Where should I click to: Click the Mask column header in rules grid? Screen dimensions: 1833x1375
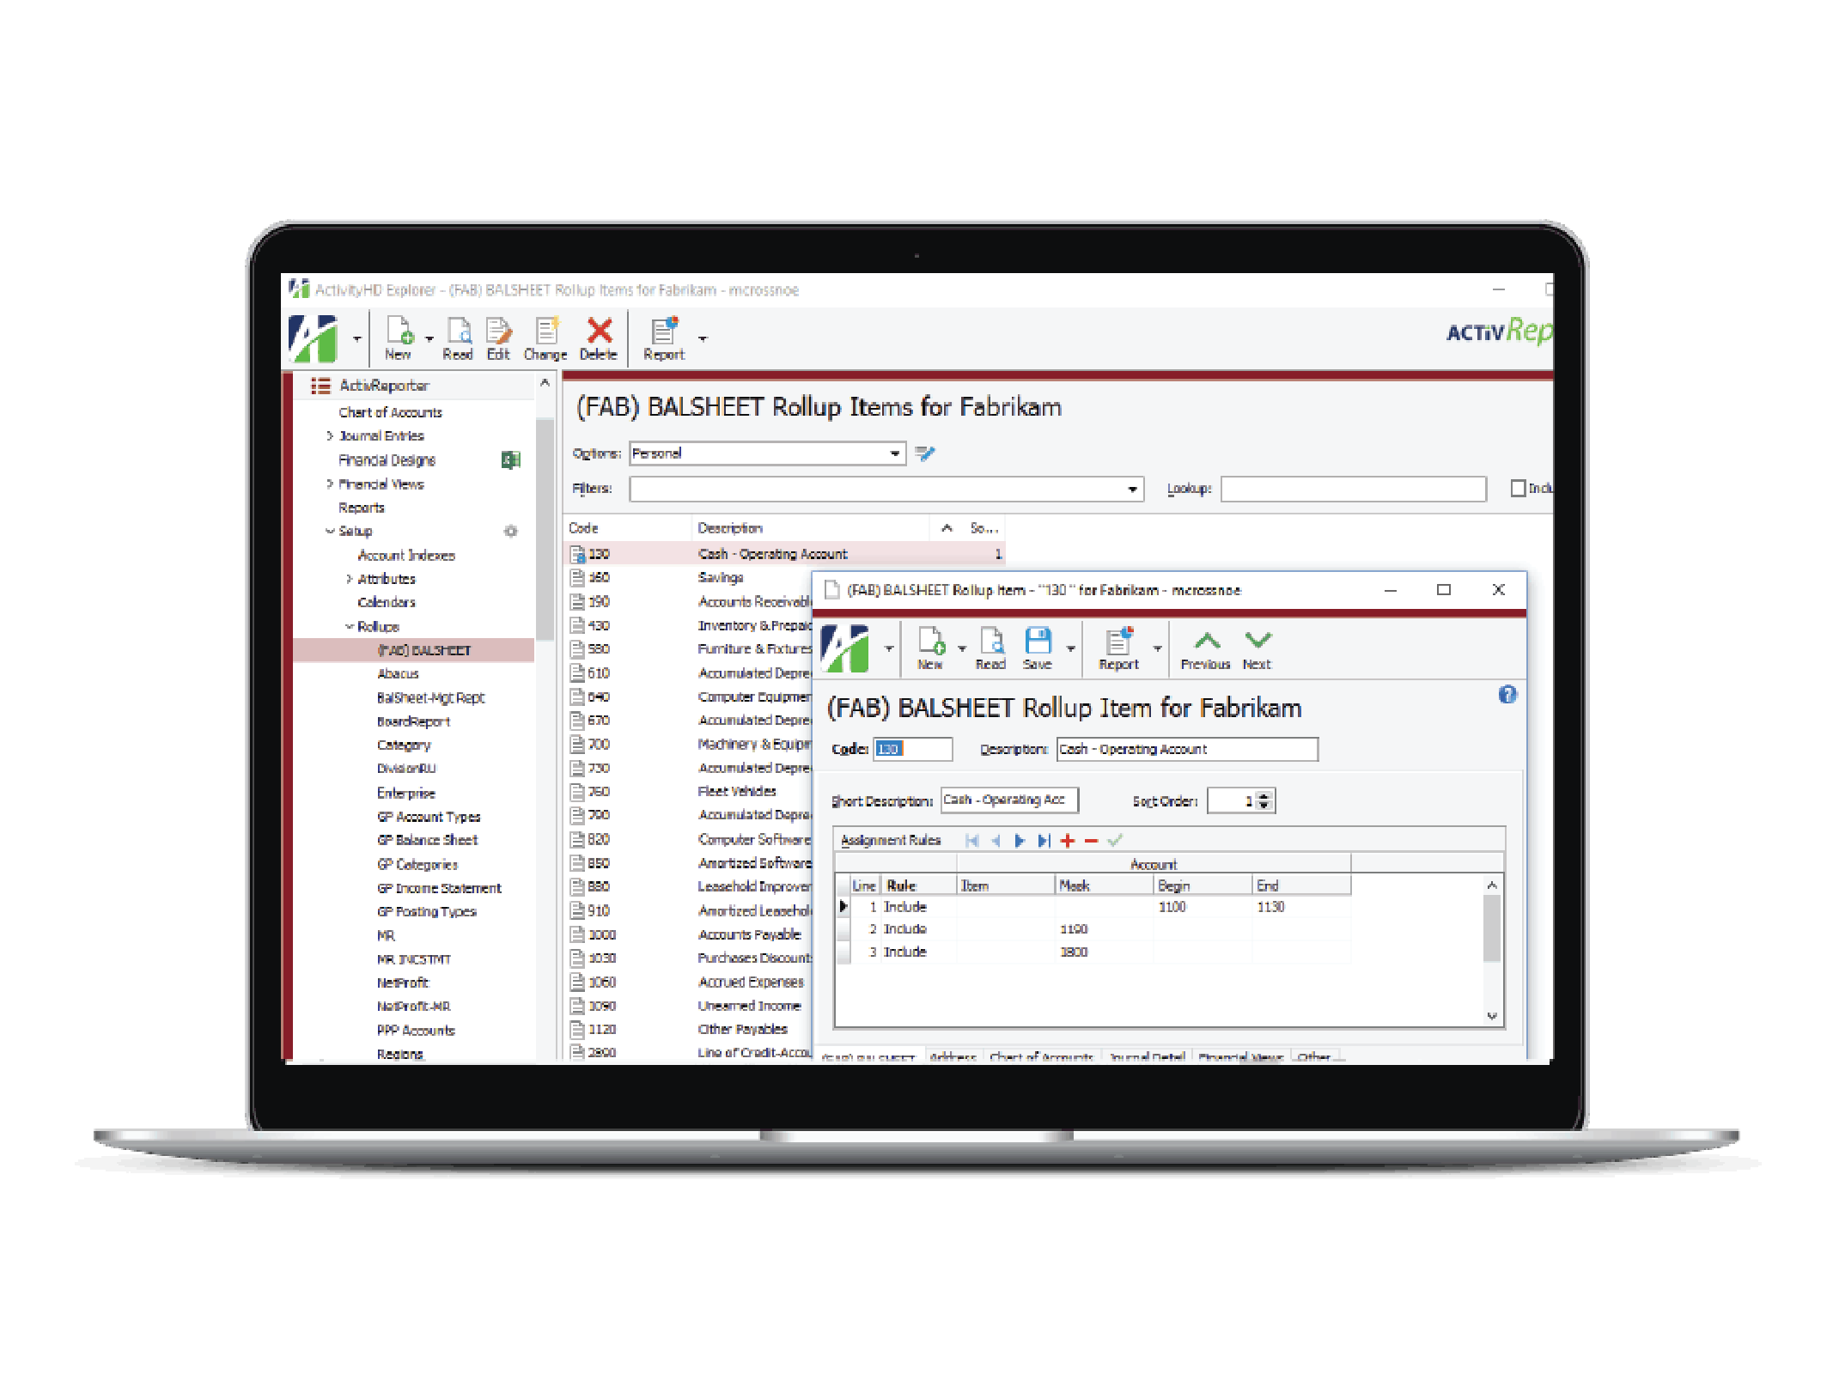coord(1104,885)
